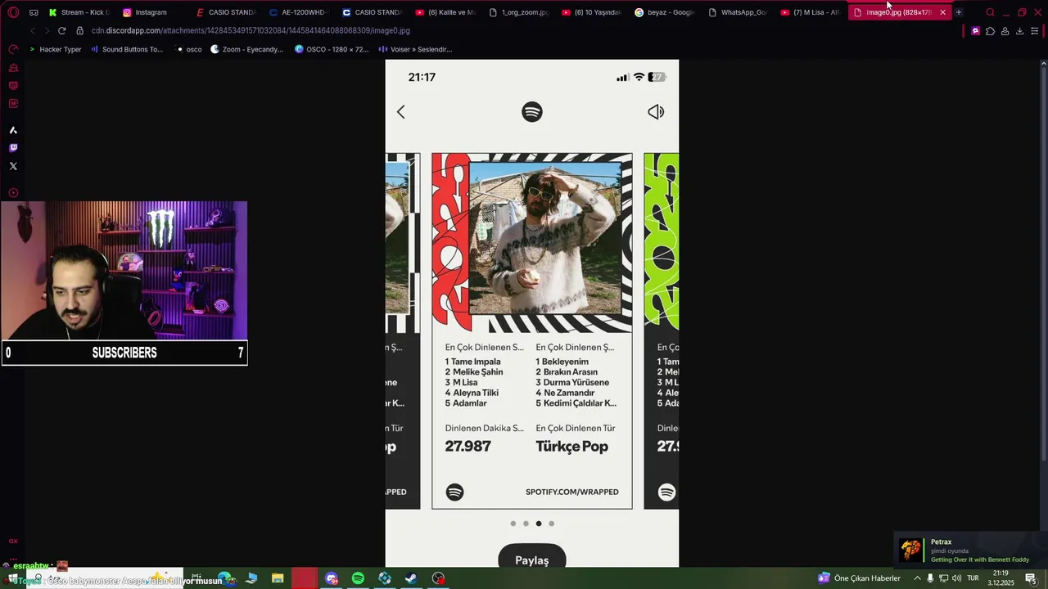Open the Hacker Typer bookmark
This screenshot has width=1048, height=589.
(x=55, y=49)
